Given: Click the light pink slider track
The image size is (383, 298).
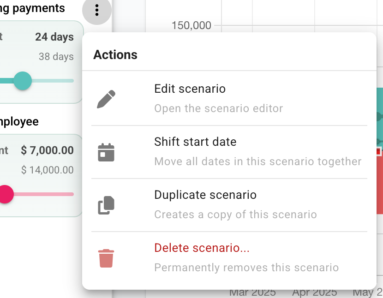Looking at the screenshot, I should pos(44,194).
